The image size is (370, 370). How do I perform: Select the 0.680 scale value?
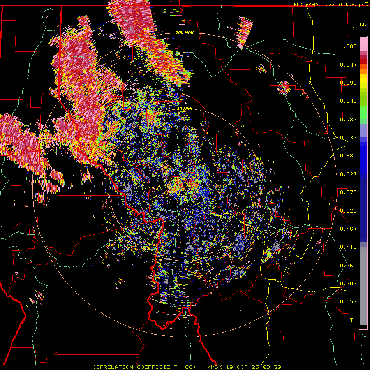point(348,156)
